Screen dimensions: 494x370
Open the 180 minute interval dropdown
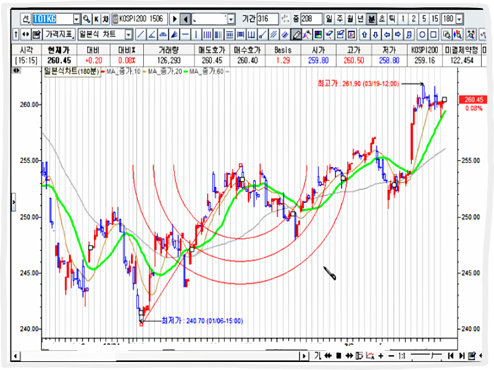[459, 19]
